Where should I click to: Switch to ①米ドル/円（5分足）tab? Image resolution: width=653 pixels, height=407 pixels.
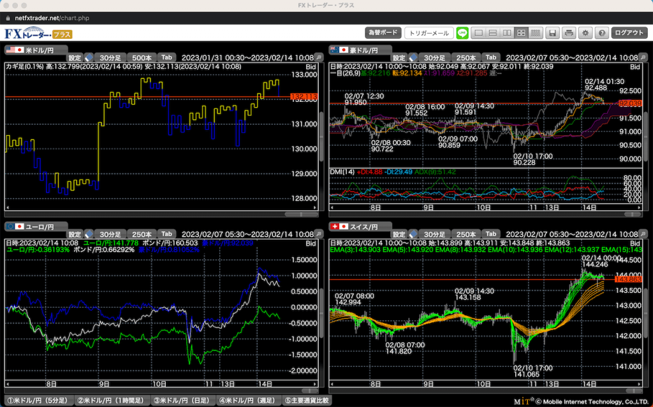(x=38, y=401)
